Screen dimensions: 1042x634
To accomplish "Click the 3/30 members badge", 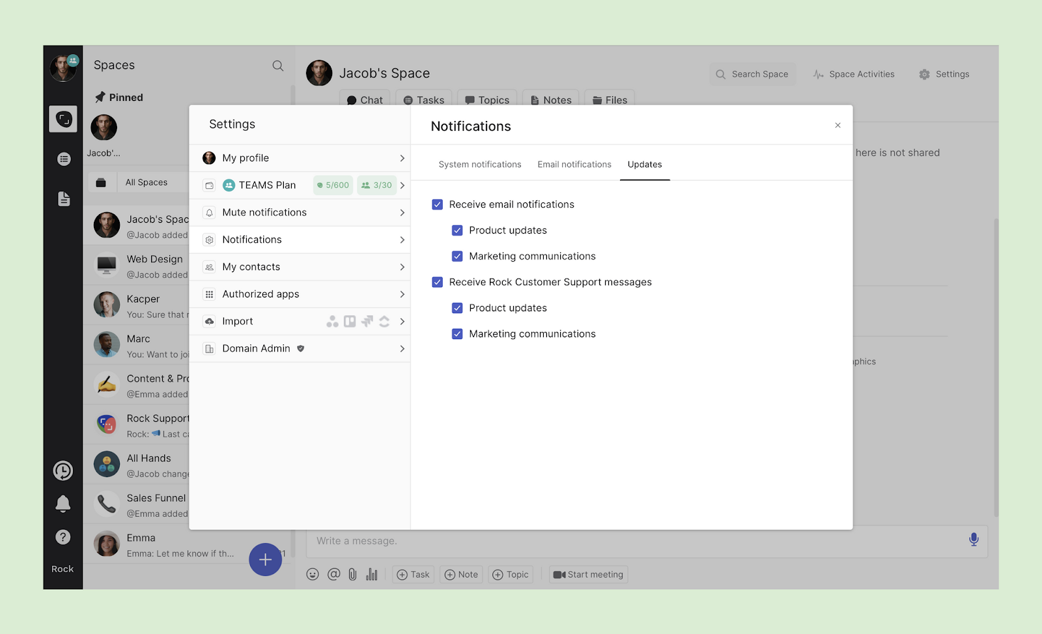I will coord(377,186).
